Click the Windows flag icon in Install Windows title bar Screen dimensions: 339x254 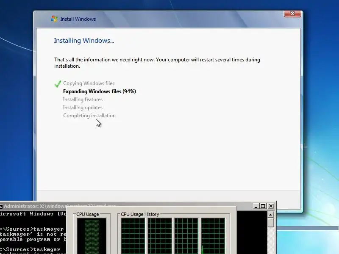pyautogui.click(x=54, y=19)
